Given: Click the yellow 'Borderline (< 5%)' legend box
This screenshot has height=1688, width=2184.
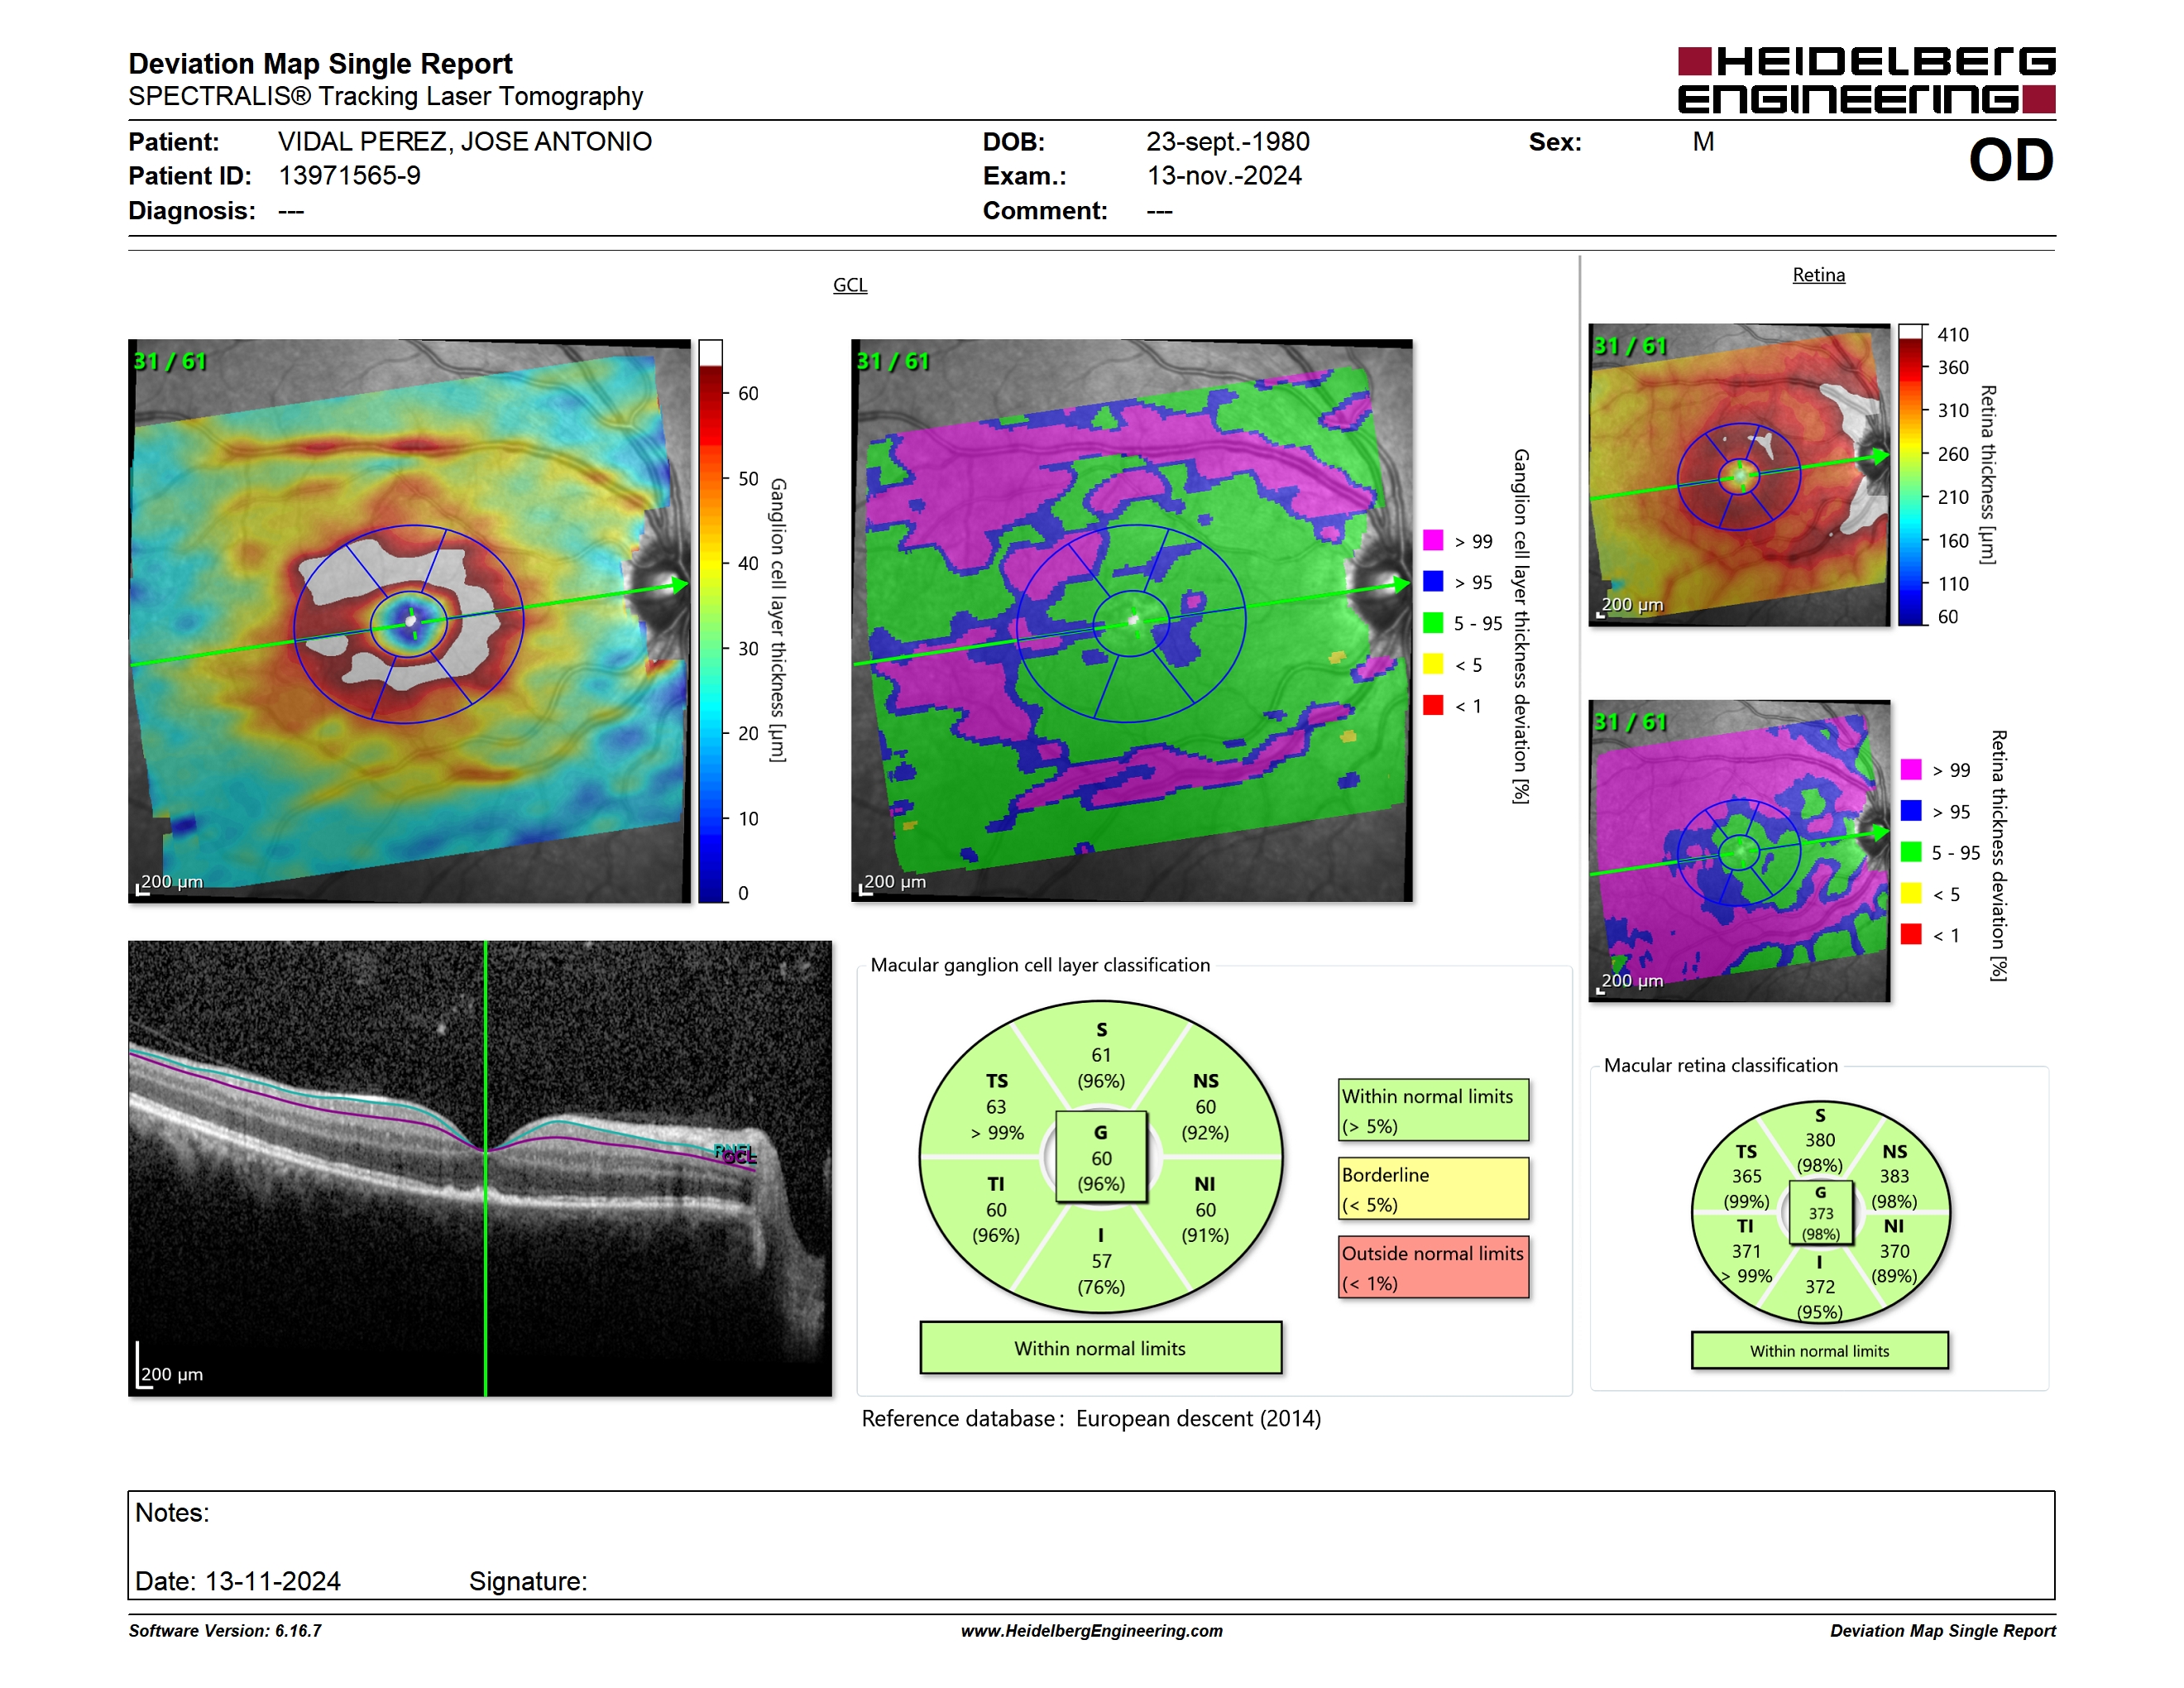Looking at the screenshot, I should (1434, 1188).
